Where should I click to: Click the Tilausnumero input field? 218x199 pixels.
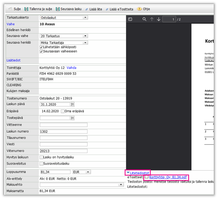[64, 138]
